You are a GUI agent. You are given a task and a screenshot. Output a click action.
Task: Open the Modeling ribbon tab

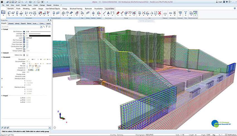click(x=27, y=9)
